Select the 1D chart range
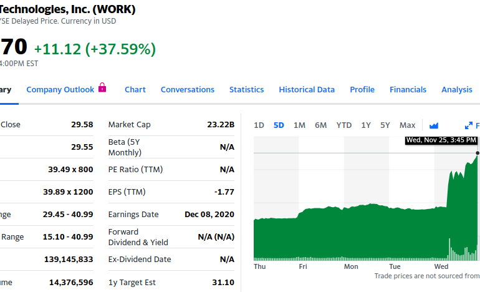The height and width of the screenshot is (292, 480). 259,125
